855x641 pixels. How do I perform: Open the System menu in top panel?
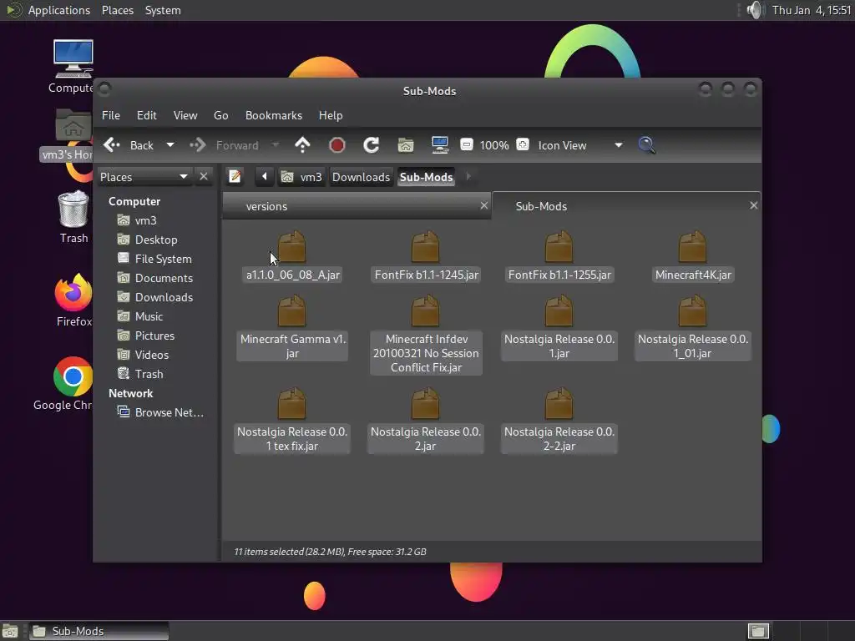point(163,10)
